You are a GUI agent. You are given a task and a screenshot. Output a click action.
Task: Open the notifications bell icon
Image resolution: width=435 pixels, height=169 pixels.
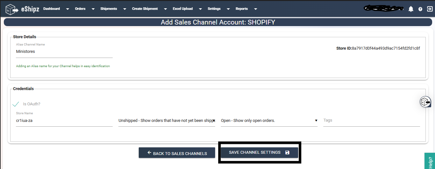(x=411, y=9)
